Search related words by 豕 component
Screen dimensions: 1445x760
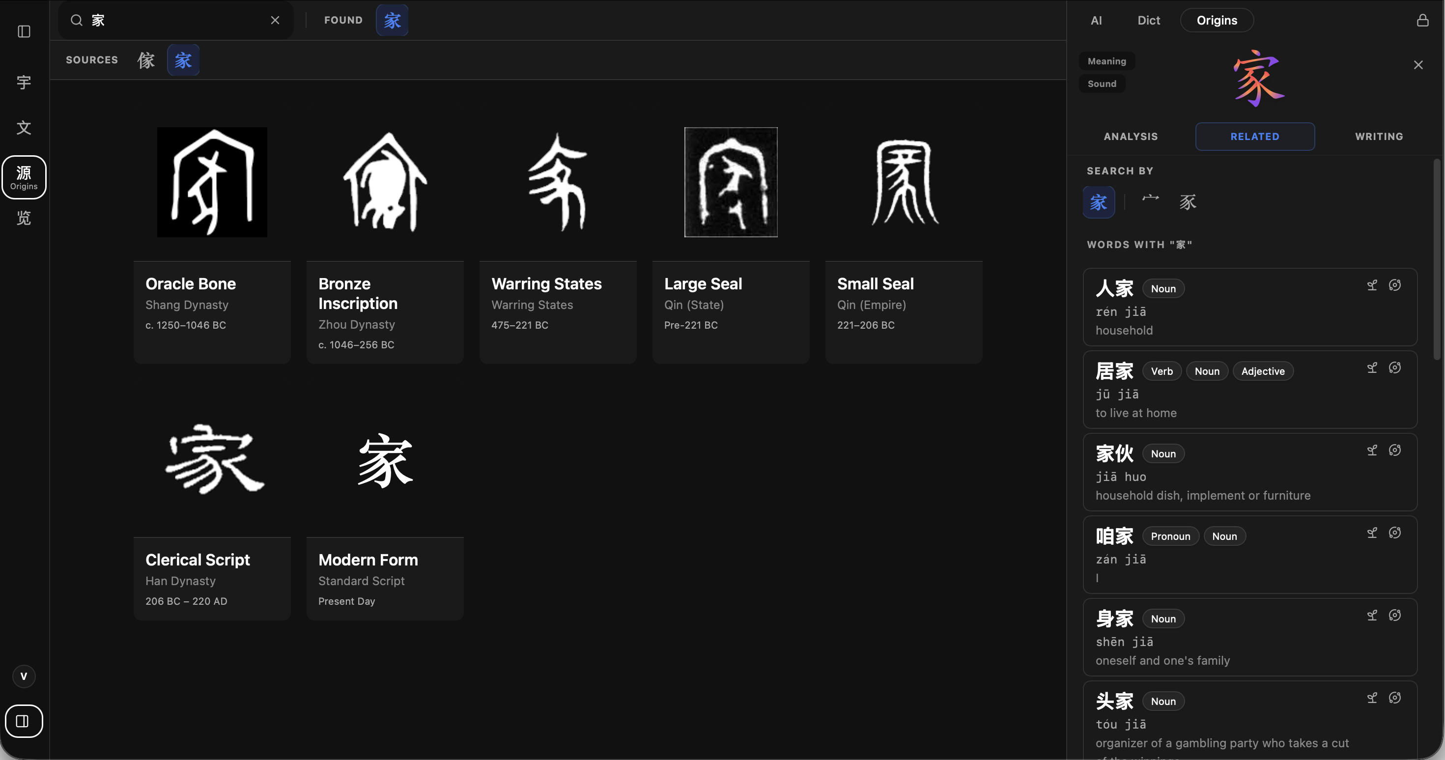[x=1188, y=202]
